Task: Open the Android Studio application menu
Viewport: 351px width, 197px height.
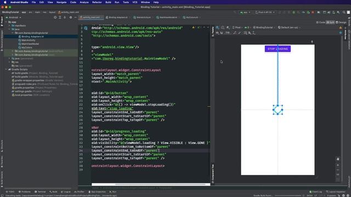Action: tap(19, 2)
